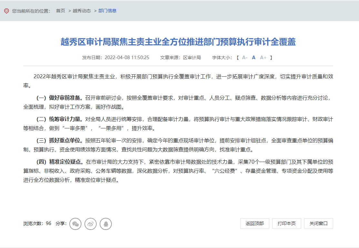Viewport: 359px width, 248px height.
Task: Click the 文章来源 区审计局 label
Action: coord(180,58)
